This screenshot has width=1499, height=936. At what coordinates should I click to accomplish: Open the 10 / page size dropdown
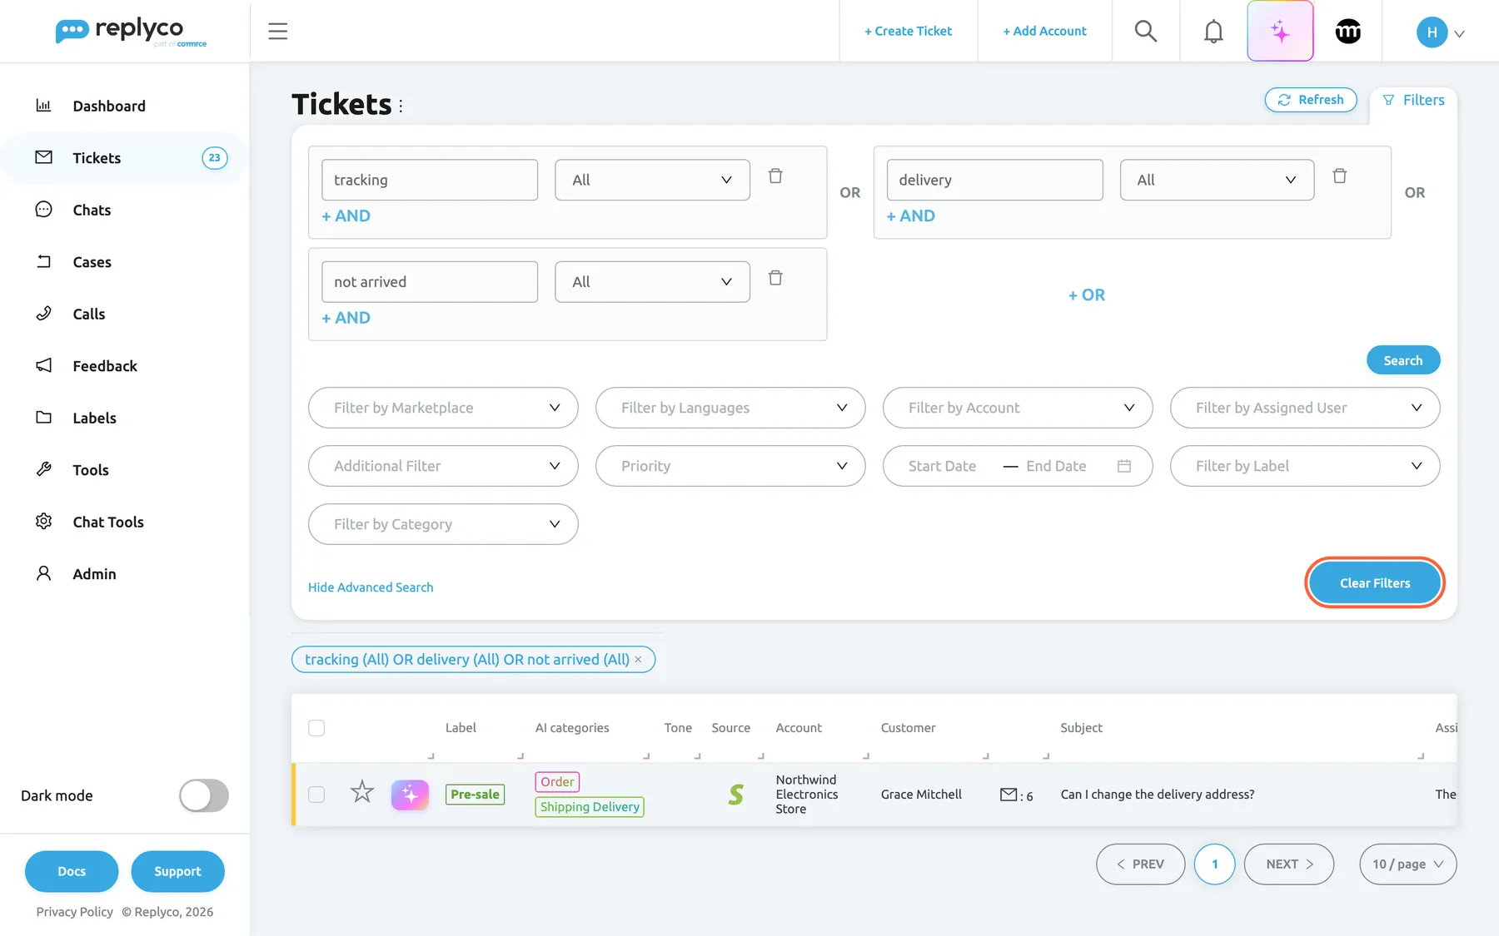pos(1407,864)
